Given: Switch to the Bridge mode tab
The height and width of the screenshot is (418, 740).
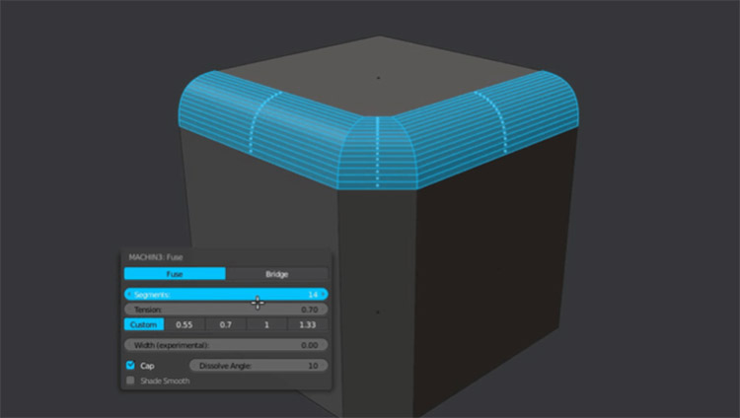Looking at the screenshot, I should pos(276,274).
